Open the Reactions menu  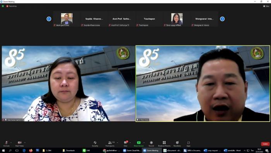point(177,144)
